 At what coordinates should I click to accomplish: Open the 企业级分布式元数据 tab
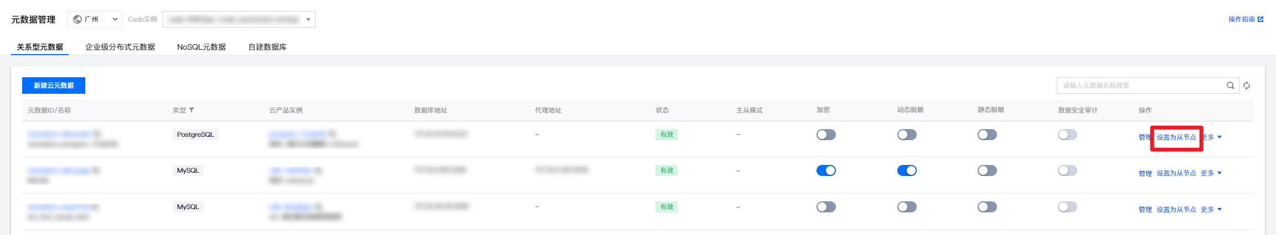[120, 47]
